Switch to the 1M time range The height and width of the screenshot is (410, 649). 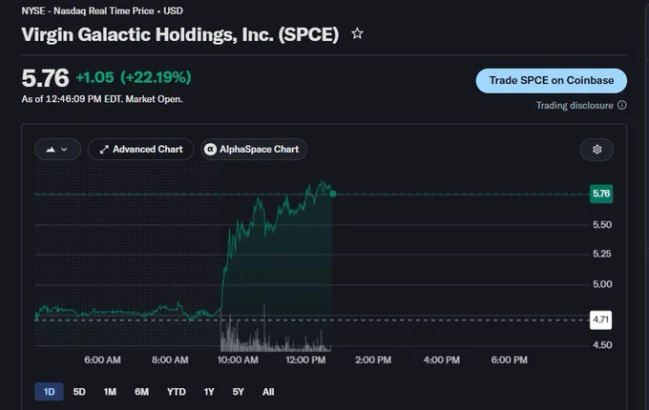110,391
